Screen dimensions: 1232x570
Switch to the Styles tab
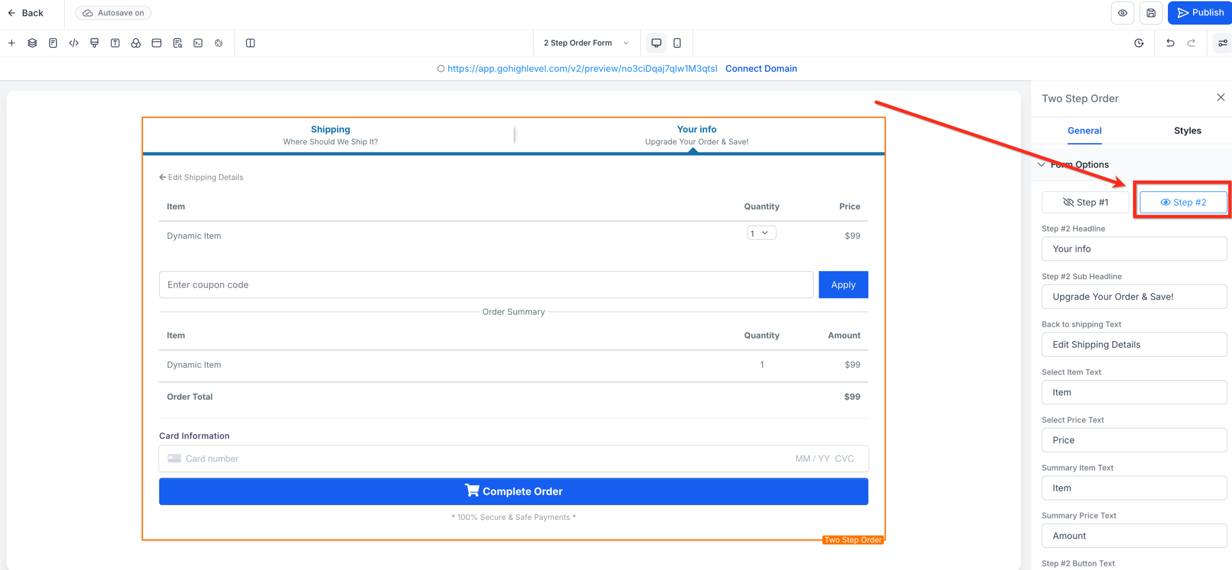(x=1188, y=130)
